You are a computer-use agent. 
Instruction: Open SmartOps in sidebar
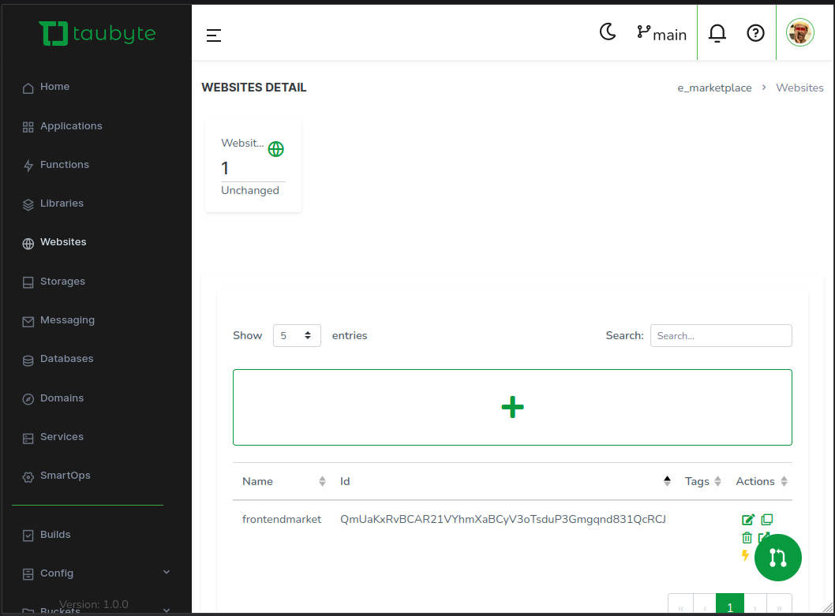point(65,476)
